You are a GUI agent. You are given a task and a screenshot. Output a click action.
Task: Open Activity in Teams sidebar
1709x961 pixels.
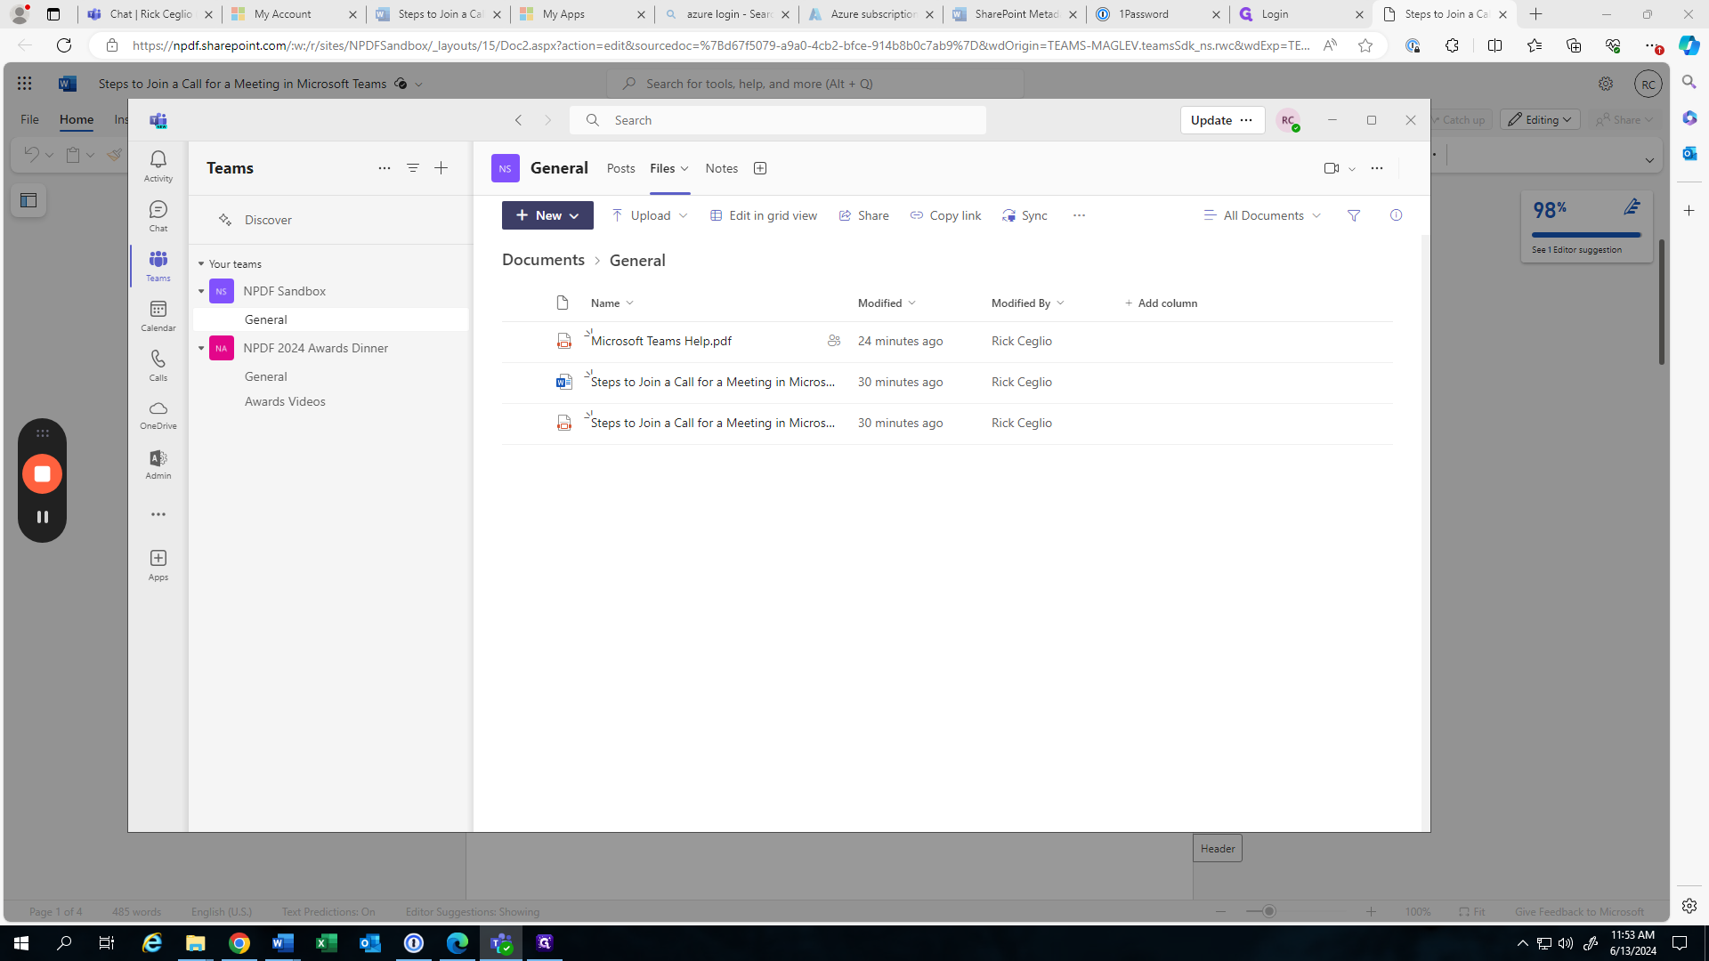point(158,166)
